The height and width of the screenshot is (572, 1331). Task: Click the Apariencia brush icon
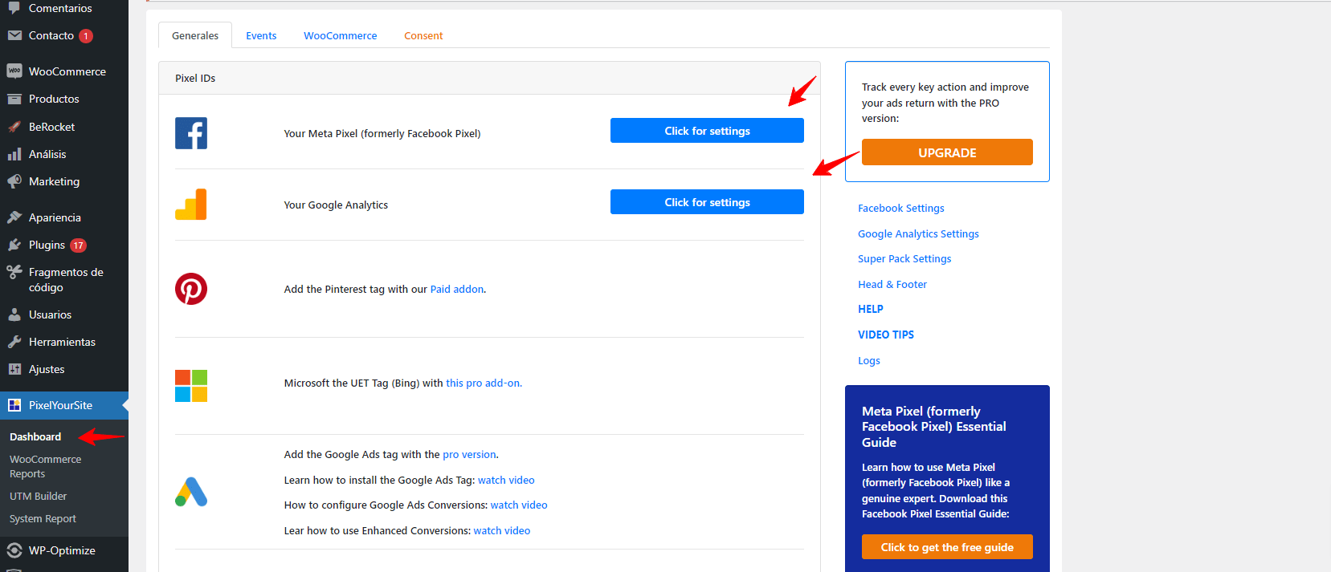(x=14, y=217)
